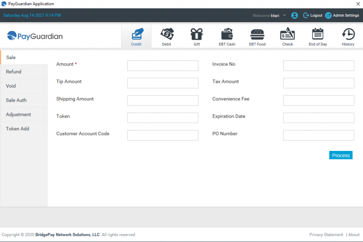Screen dimensions: 363x242
Task: Log out using the Logout button
Action: (313, 16)
